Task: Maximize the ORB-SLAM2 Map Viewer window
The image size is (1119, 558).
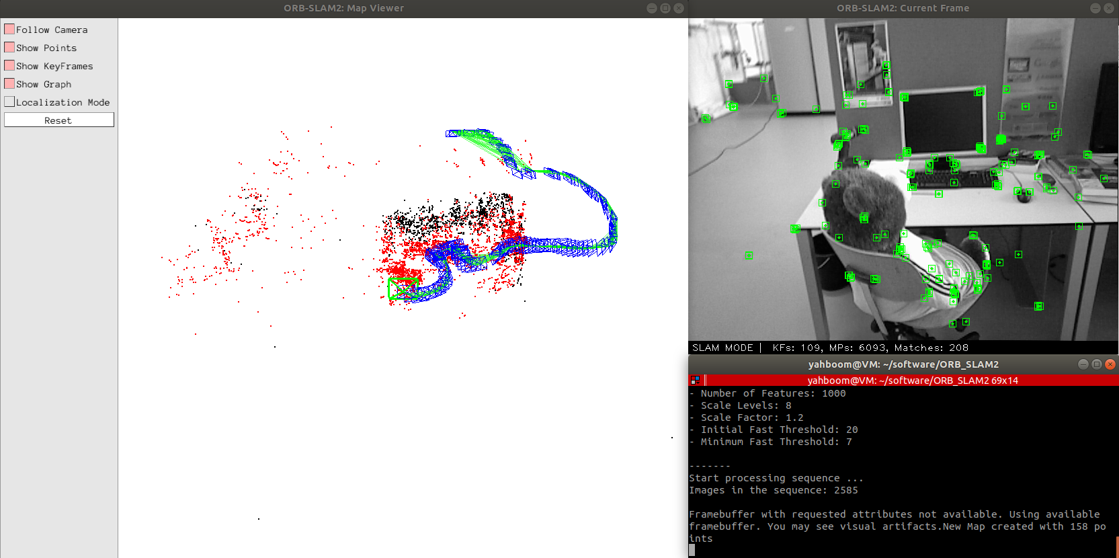Action: 665,8
